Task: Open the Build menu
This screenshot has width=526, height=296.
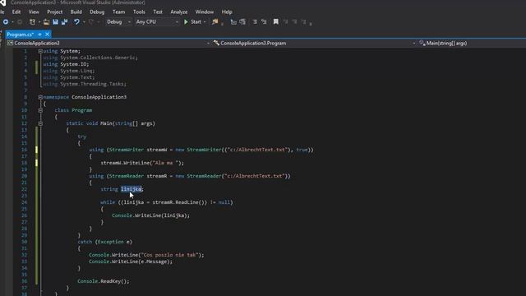Action: 76,12
